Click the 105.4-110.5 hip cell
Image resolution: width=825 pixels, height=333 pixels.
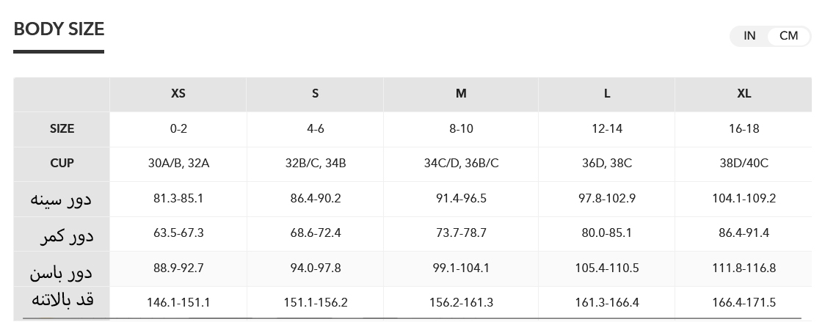pos(607,268)
